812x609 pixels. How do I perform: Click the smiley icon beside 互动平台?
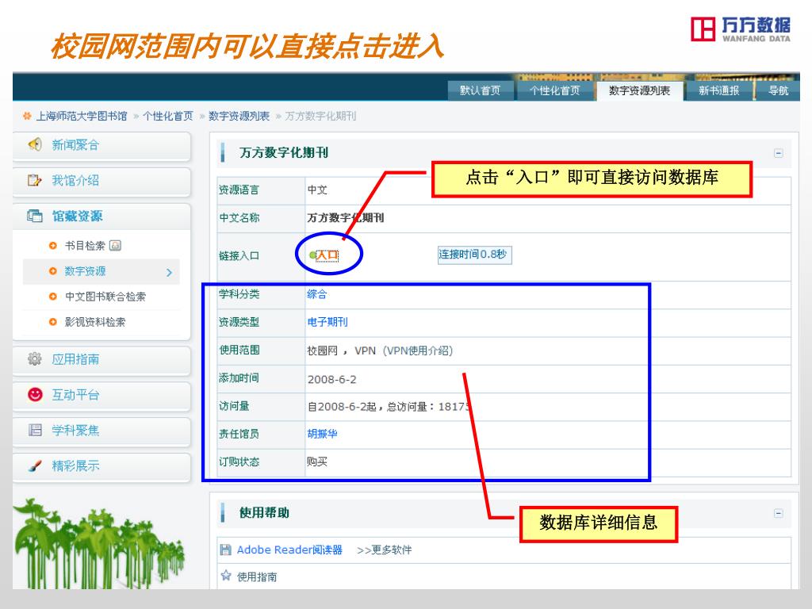point(35,395)
